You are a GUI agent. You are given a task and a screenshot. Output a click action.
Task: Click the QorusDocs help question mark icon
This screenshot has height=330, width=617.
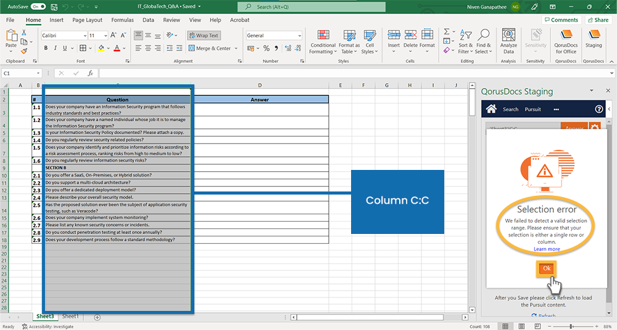click(599, 109)
